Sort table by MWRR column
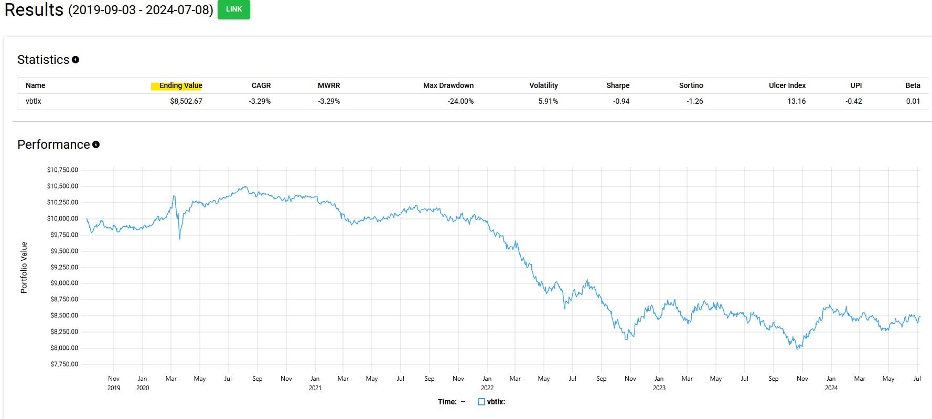 [x=329, y=85]
